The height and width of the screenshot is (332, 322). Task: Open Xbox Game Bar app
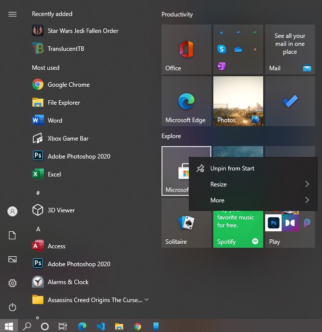tap(60, 138)
